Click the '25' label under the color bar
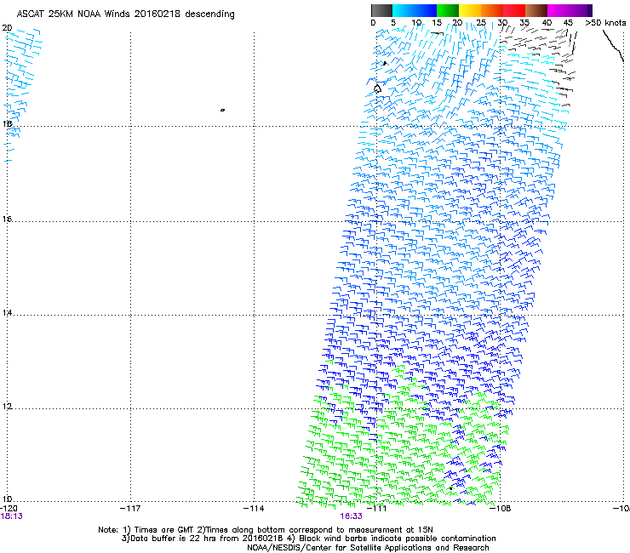630x553 pixels. tap(480, 23)
